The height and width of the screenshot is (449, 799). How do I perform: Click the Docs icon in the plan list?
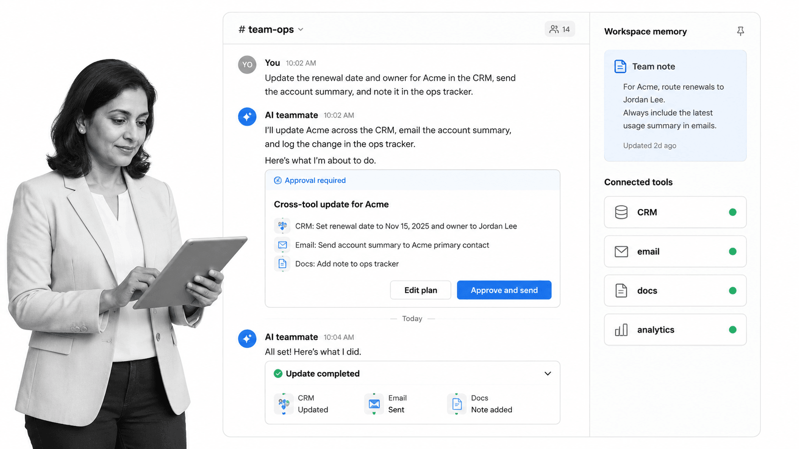pyautogui.click(x=282, y=263)
